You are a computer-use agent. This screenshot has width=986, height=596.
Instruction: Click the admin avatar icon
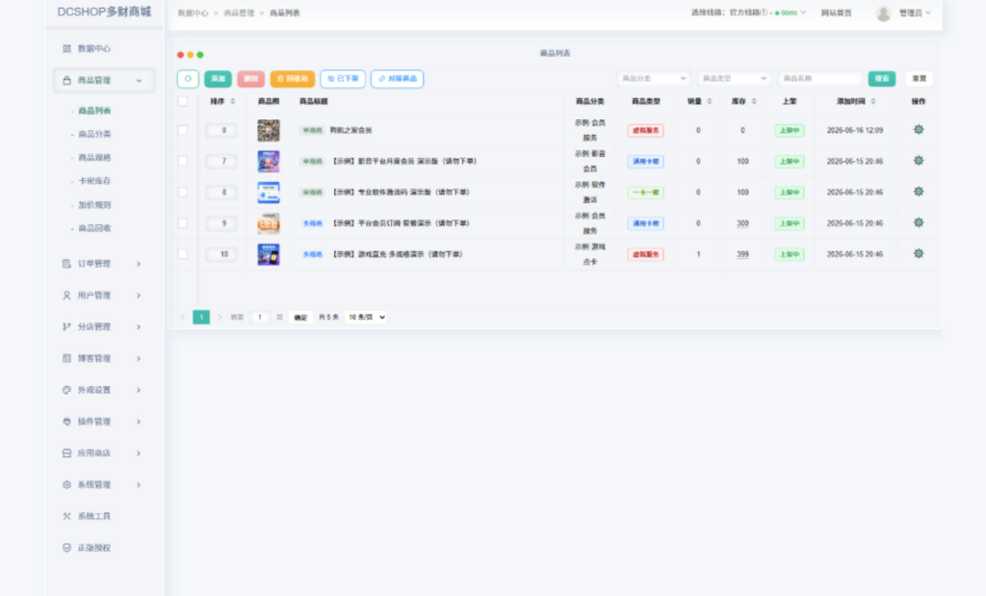point(884,13)
